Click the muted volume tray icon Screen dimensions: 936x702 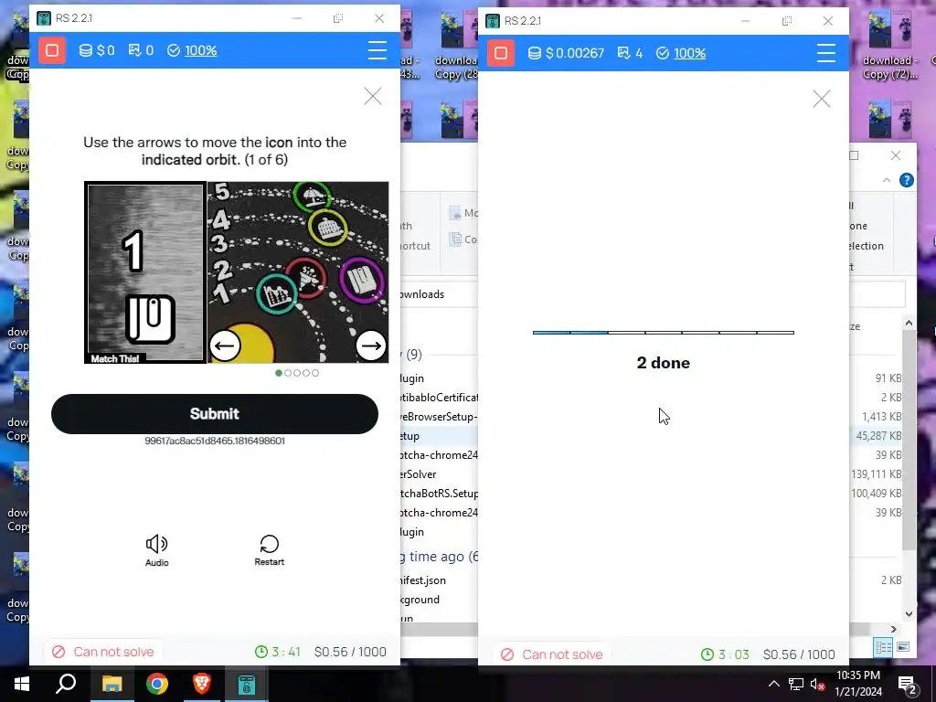pos(817,684)
